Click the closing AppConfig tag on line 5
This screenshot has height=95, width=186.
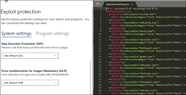coord(117,20)
